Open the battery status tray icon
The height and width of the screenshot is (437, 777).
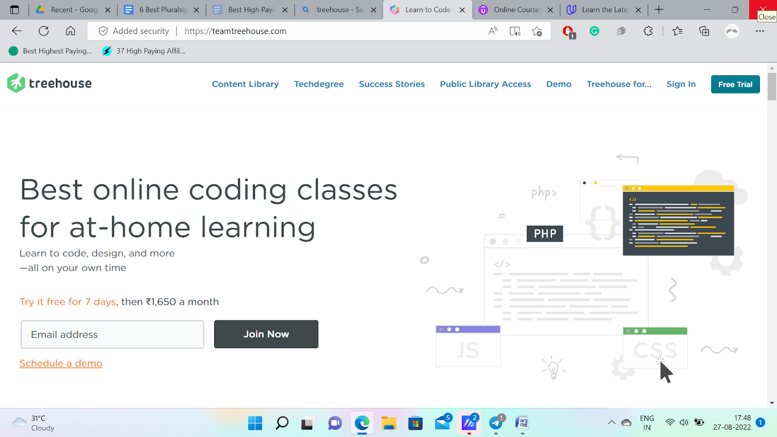699,422
